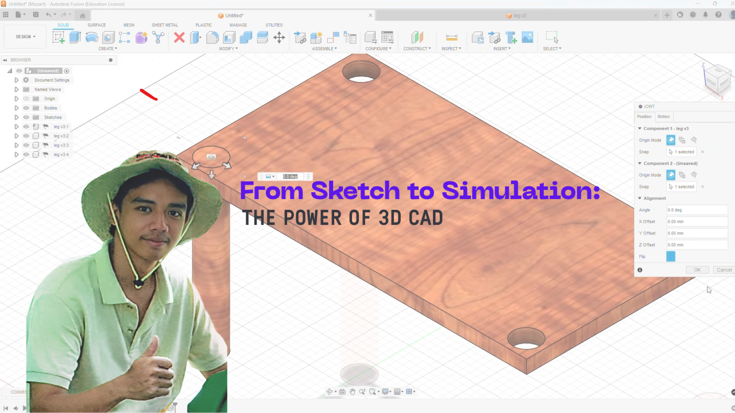735x413 pixels.
Task: Open the Measure tool under Inspect
Action: 452,37
